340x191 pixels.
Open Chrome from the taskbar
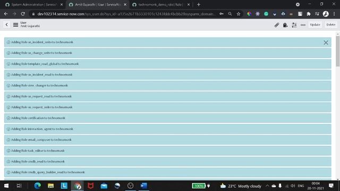click(78, 186)
